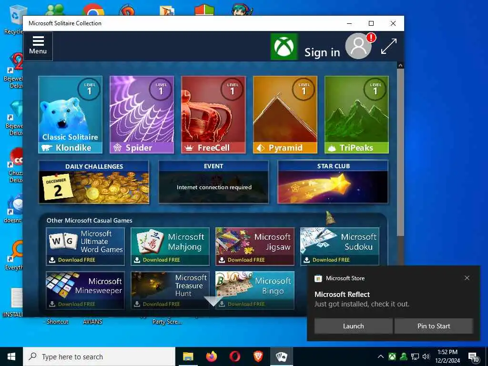This screenshot has height=366, width=488.
Task: Click the scrollbar up arrow in Solitaire window
Action: coord(400,65)
